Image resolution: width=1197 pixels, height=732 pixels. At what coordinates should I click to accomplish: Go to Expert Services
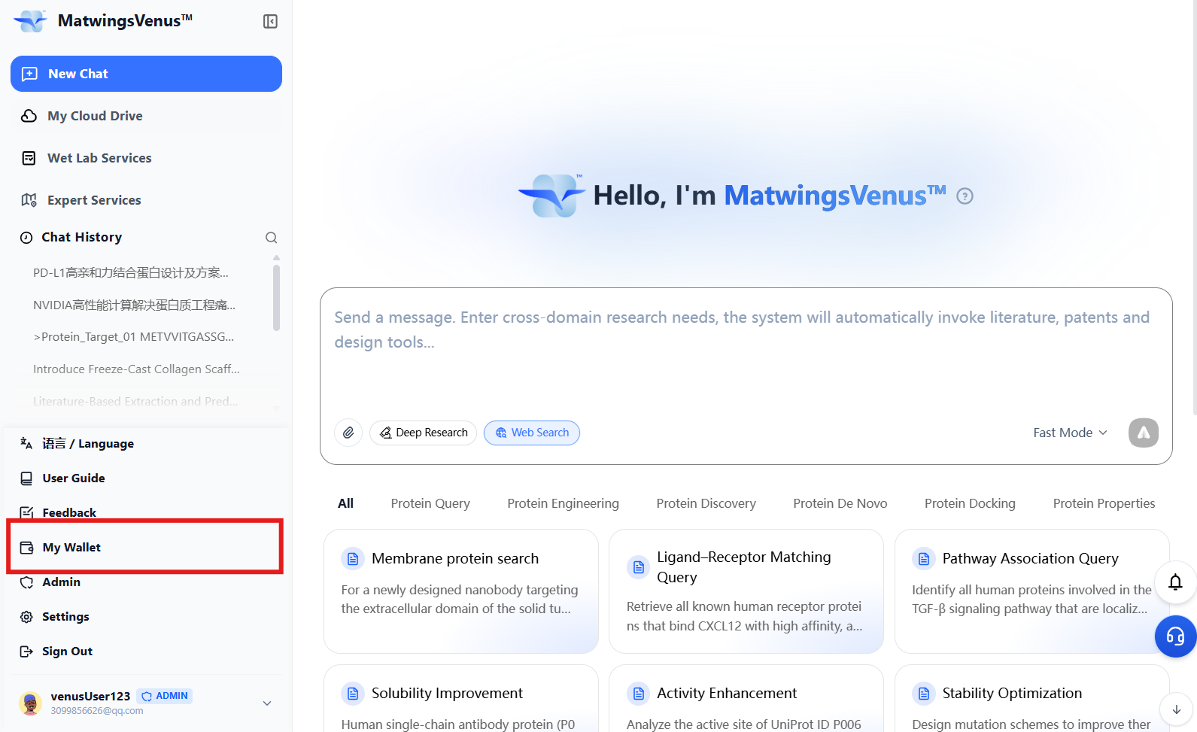(146, 200)
